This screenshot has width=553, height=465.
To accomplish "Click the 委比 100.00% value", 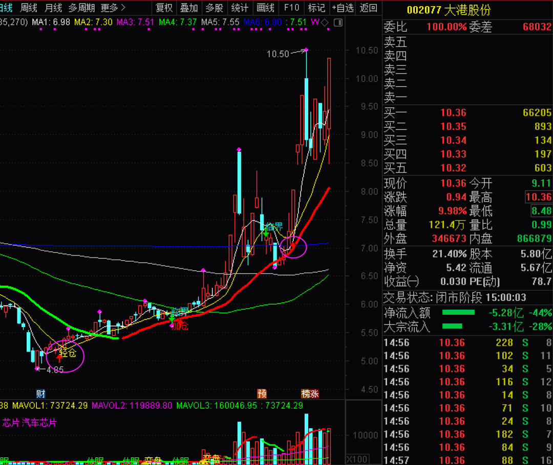I will (446, 27).
